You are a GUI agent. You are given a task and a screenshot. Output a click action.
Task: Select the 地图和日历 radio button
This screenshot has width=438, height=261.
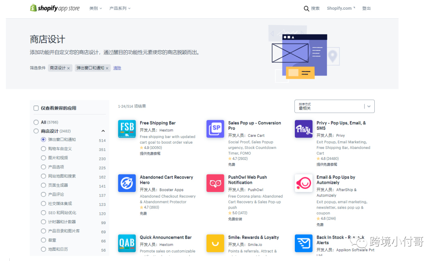coord(43,249)
